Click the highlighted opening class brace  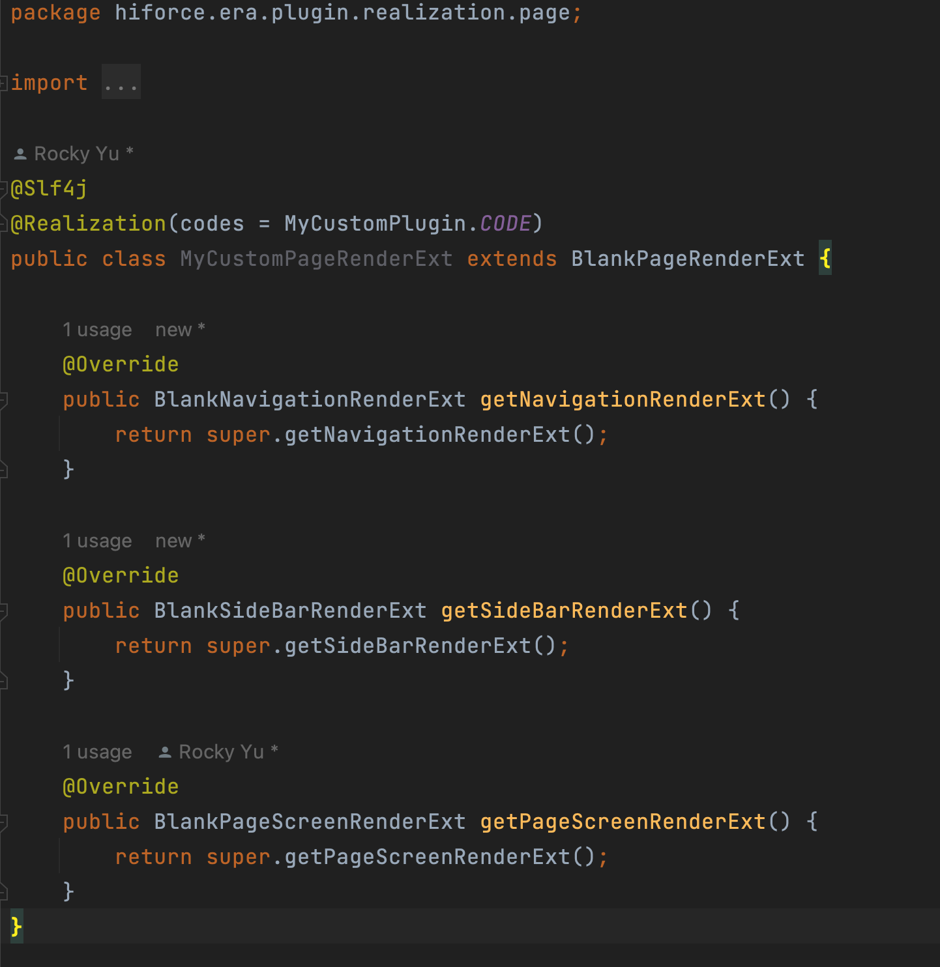point(825,258)
